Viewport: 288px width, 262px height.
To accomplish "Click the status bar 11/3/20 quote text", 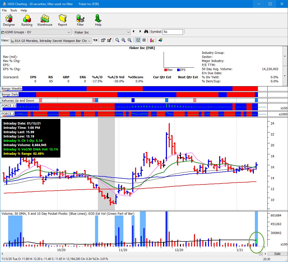I will click(55, 259).
